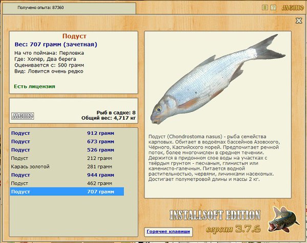Click the pike logo icon
The height and width of the screenshot is (243, 307).
[283, 219]
